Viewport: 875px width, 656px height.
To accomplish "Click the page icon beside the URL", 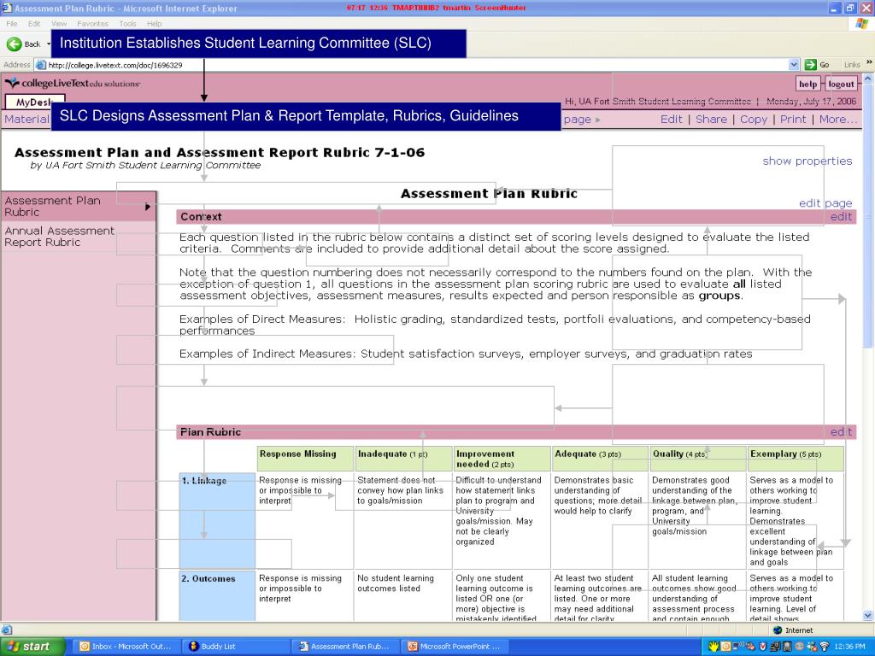I will point(40,65).
